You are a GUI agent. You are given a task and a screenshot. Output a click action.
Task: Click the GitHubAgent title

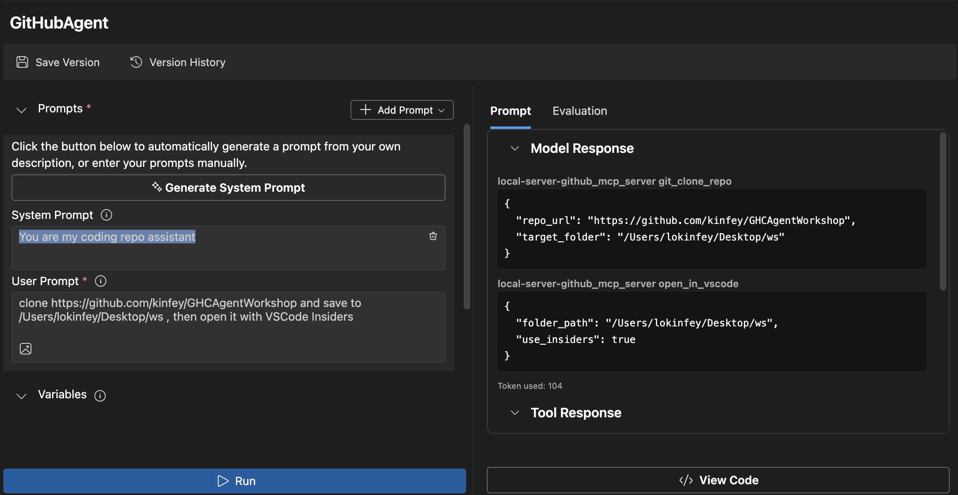pos(59,23)
